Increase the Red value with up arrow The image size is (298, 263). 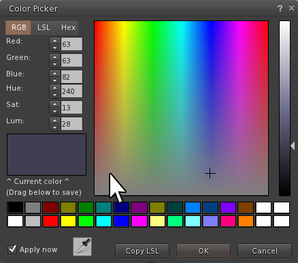point(54,41)
